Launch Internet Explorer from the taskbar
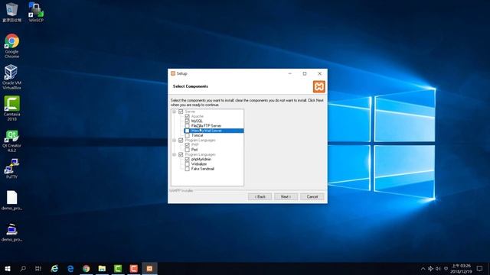The height and width of the screenshot is (275, 490). point(54,268)
